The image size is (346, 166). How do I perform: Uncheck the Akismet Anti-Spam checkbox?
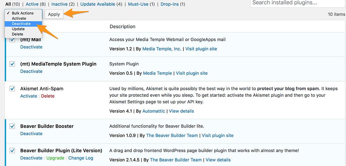tap(12, 89)
